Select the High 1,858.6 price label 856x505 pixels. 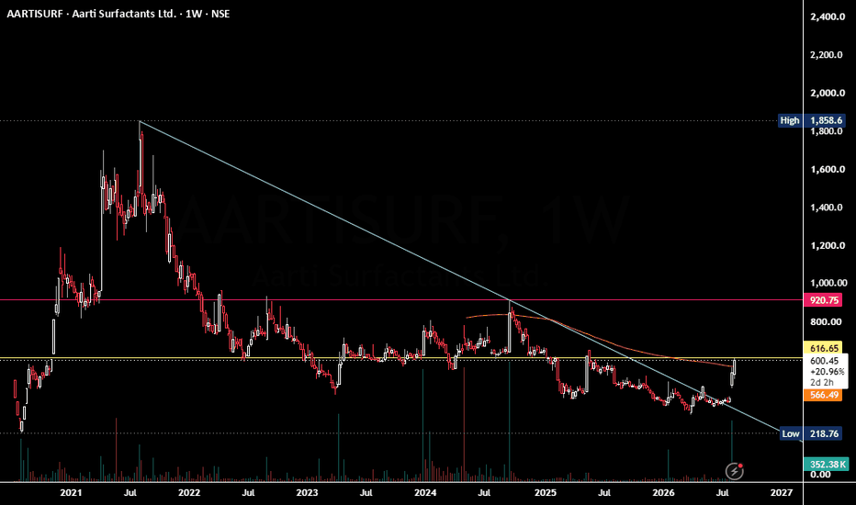pyautogui.click(x=811, y=120)
